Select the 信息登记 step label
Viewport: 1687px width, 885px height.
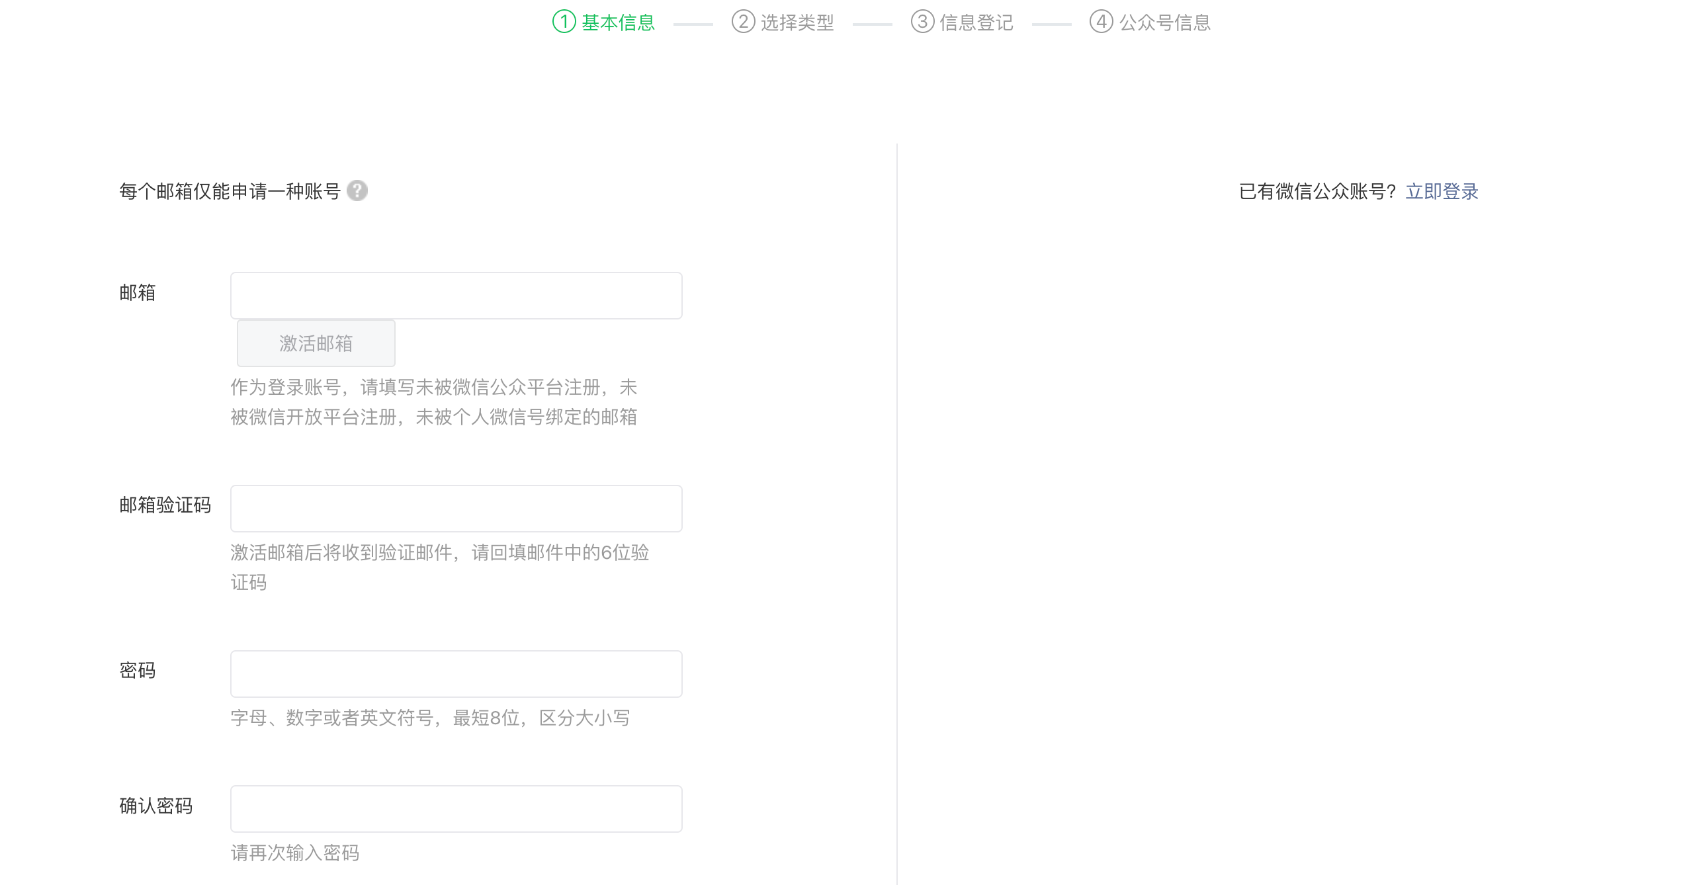(x=976, y=23)
